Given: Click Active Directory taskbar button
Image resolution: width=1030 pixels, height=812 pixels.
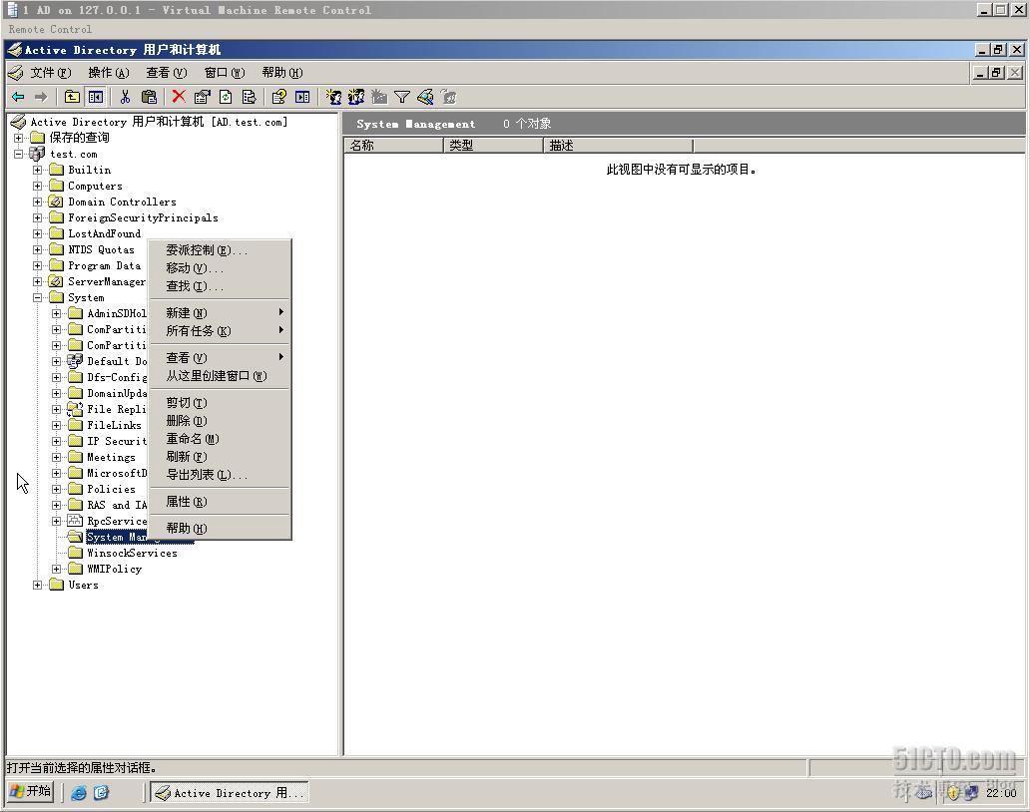Looking at the screenshot, I should [230, 793].
